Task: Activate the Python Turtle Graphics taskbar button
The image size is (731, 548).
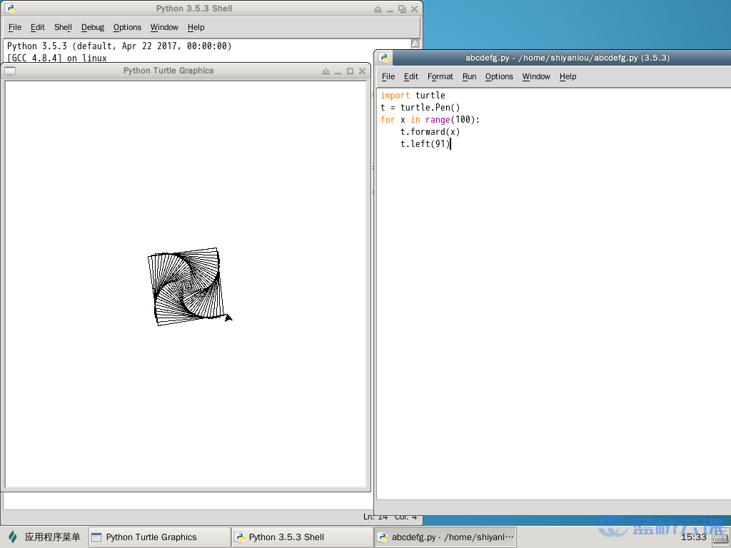Action: coord(158,537)
